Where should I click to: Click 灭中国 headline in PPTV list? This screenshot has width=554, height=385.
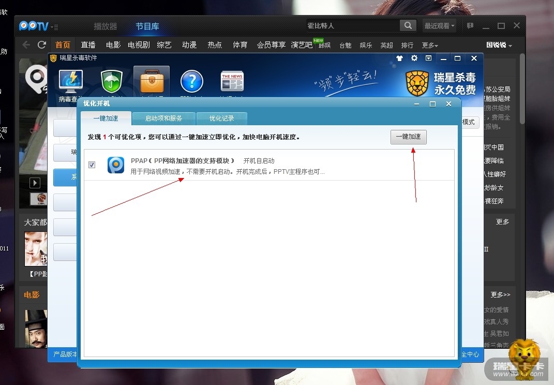(494, 147)
